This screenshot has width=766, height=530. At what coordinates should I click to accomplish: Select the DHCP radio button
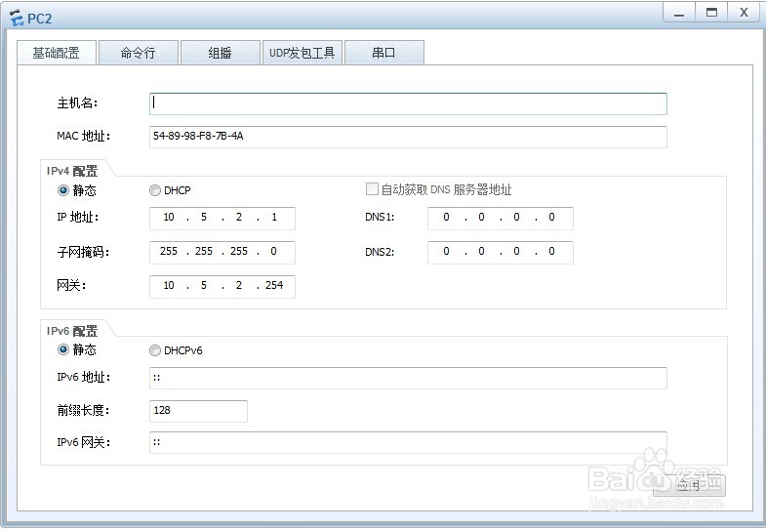pos(155,190)
